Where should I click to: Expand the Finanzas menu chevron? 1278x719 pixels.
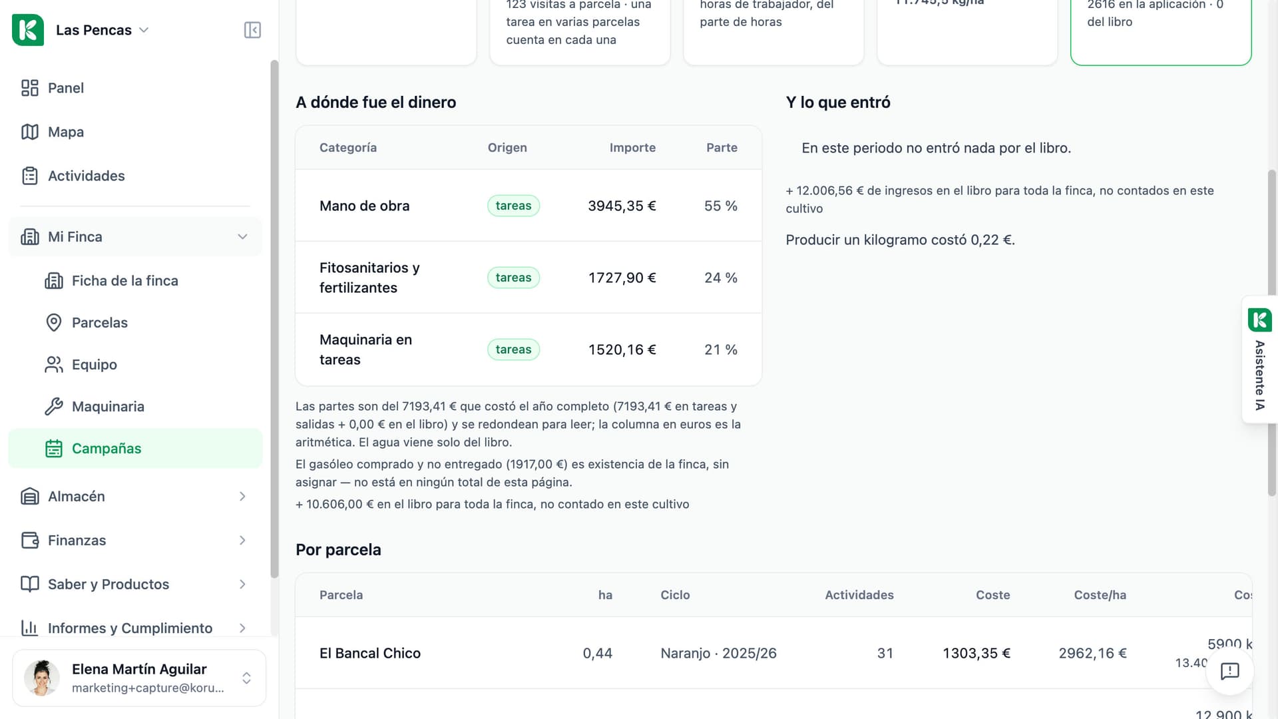(242, 541)
